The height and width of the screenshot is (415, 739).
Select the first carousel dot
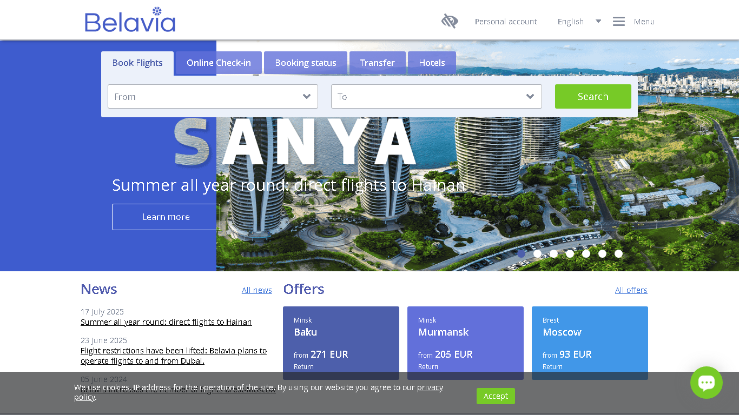522,253
